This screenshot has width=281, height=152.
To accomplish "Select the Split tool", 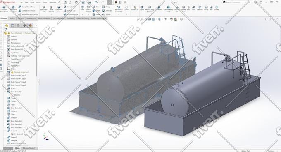I will coord(142,8).
